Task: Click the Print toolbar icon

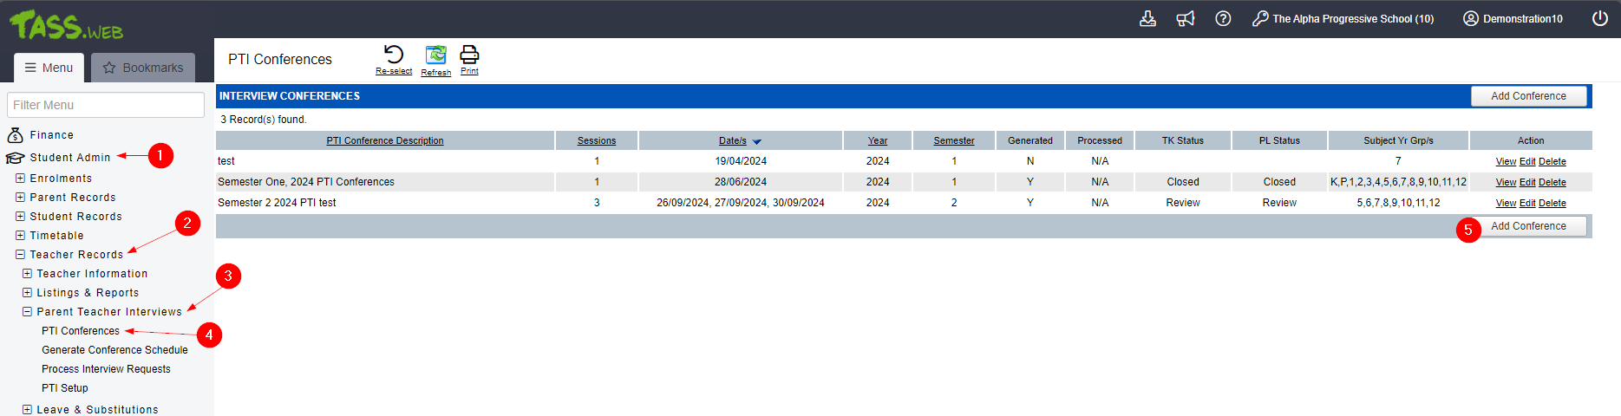Action: click(469, 55)
